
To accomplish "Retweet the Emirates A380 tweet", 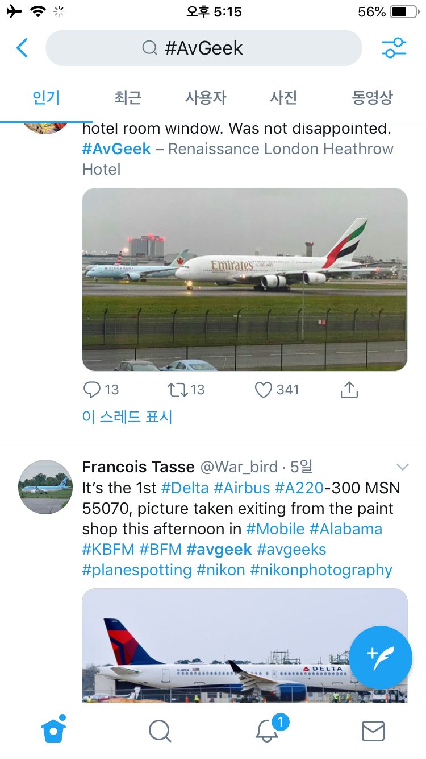I will tap(177, 390).
